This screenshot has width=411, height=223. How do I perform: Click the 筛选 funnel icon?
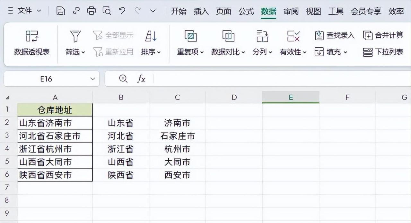(75, 36)
